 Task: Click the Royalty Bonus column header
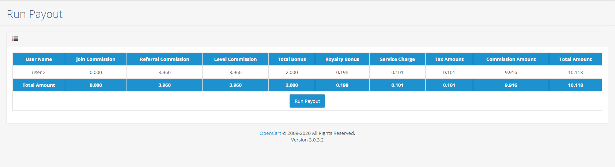tap(342, 59)
